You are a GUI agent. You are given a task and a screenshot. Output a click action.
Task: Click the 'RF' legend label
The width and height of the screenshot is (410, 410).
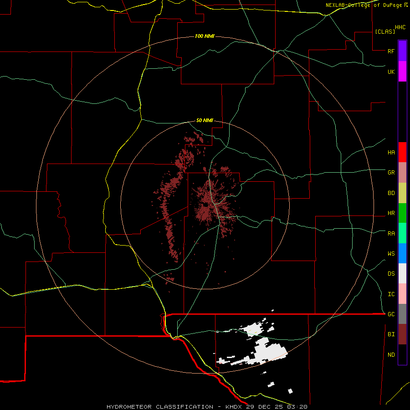click(391, 51)
